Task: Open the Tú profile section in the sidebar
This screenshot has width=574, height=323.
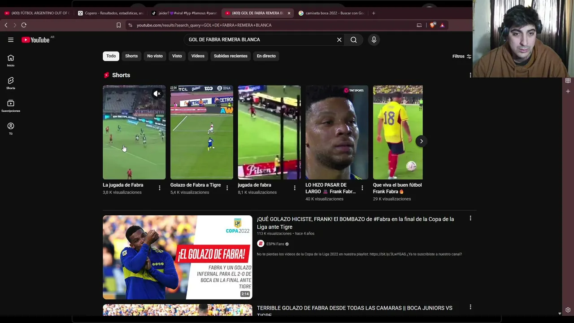Action: (11, 129)
